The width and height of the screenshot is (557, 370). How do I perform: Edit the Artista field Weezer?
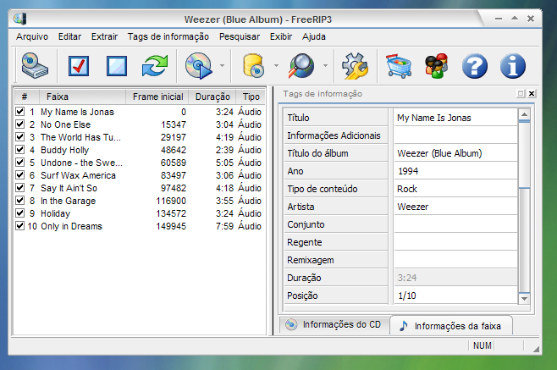point(455,207)
